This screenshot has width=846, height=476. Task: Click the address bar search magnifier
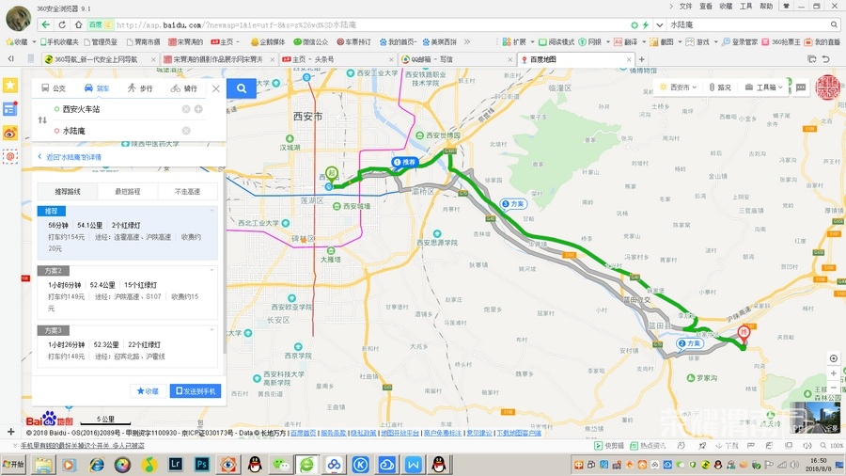point(834,24)
